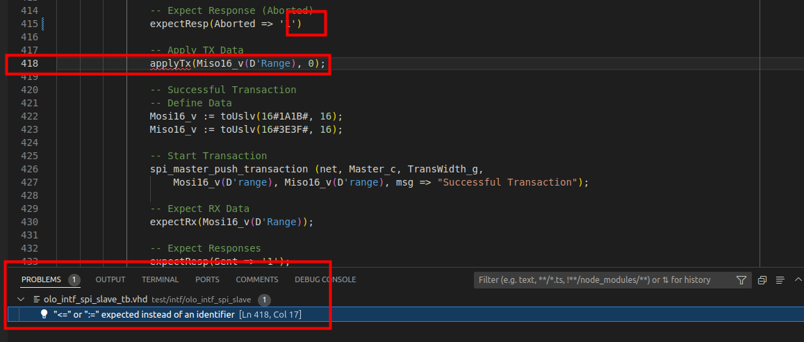Click line number 422 in the gutter
Image resolution: width=804 pixels, height=342 pixels.
tap(29, 116)
